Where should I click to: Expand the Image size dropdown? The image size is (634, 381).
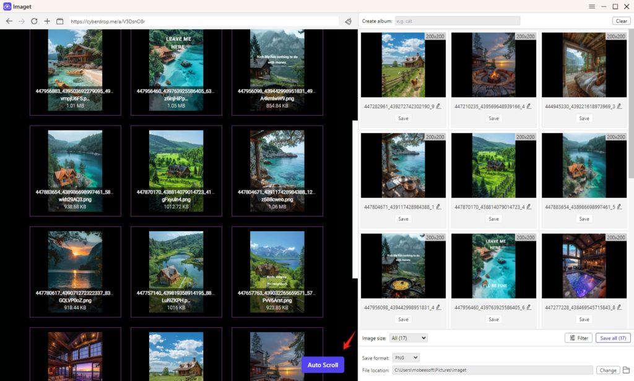tap(409, 338)
